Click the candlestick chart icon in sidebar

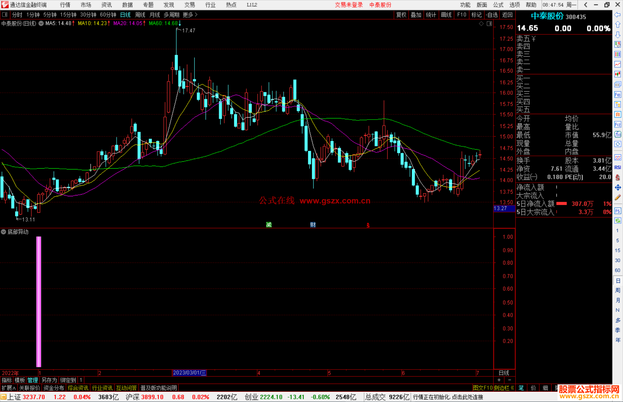pos(618,74)
